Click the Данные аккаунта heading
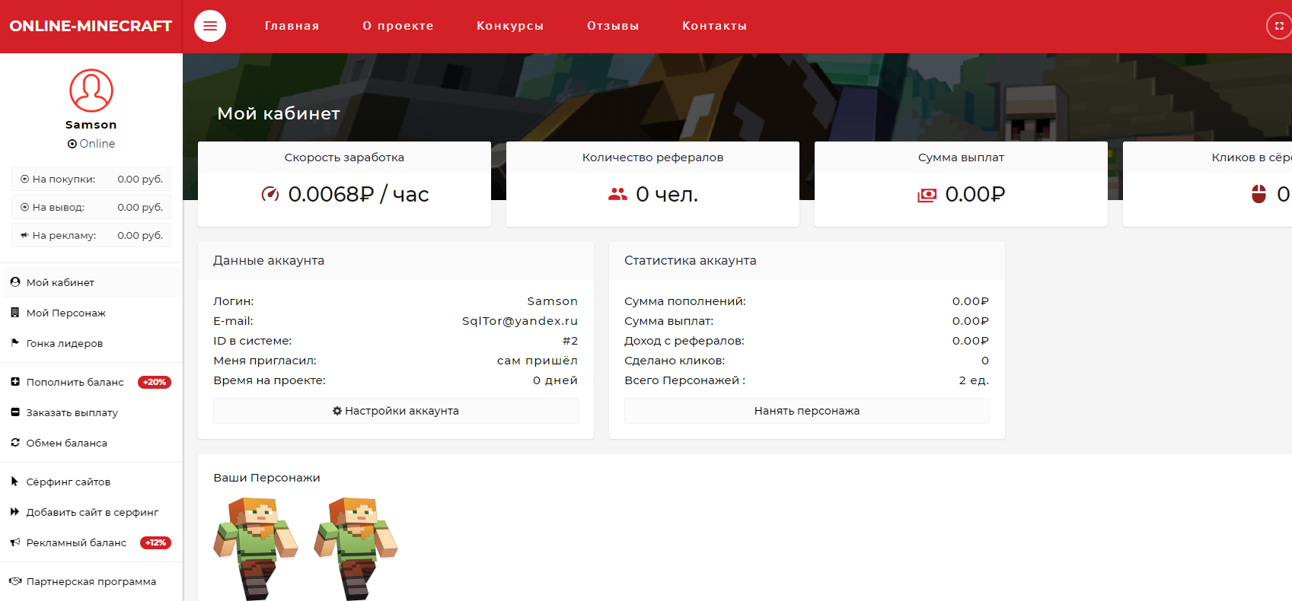Viewport: 1292px width, 601px height. [269, 260]
